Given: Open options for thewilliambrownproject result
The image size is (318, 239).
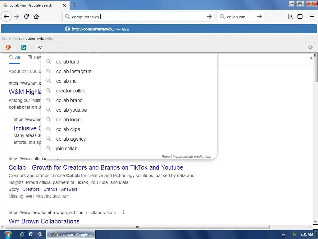Looking at the screenshot, I should (124, 212).
